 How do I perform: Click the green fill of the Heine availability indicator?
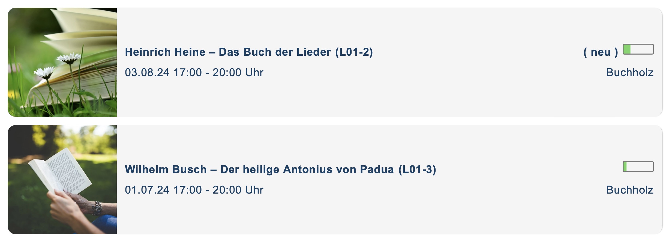click(627, 49)
